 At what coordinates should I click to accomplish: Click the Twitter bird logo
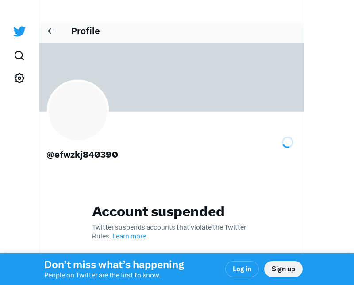pos(19,31)
